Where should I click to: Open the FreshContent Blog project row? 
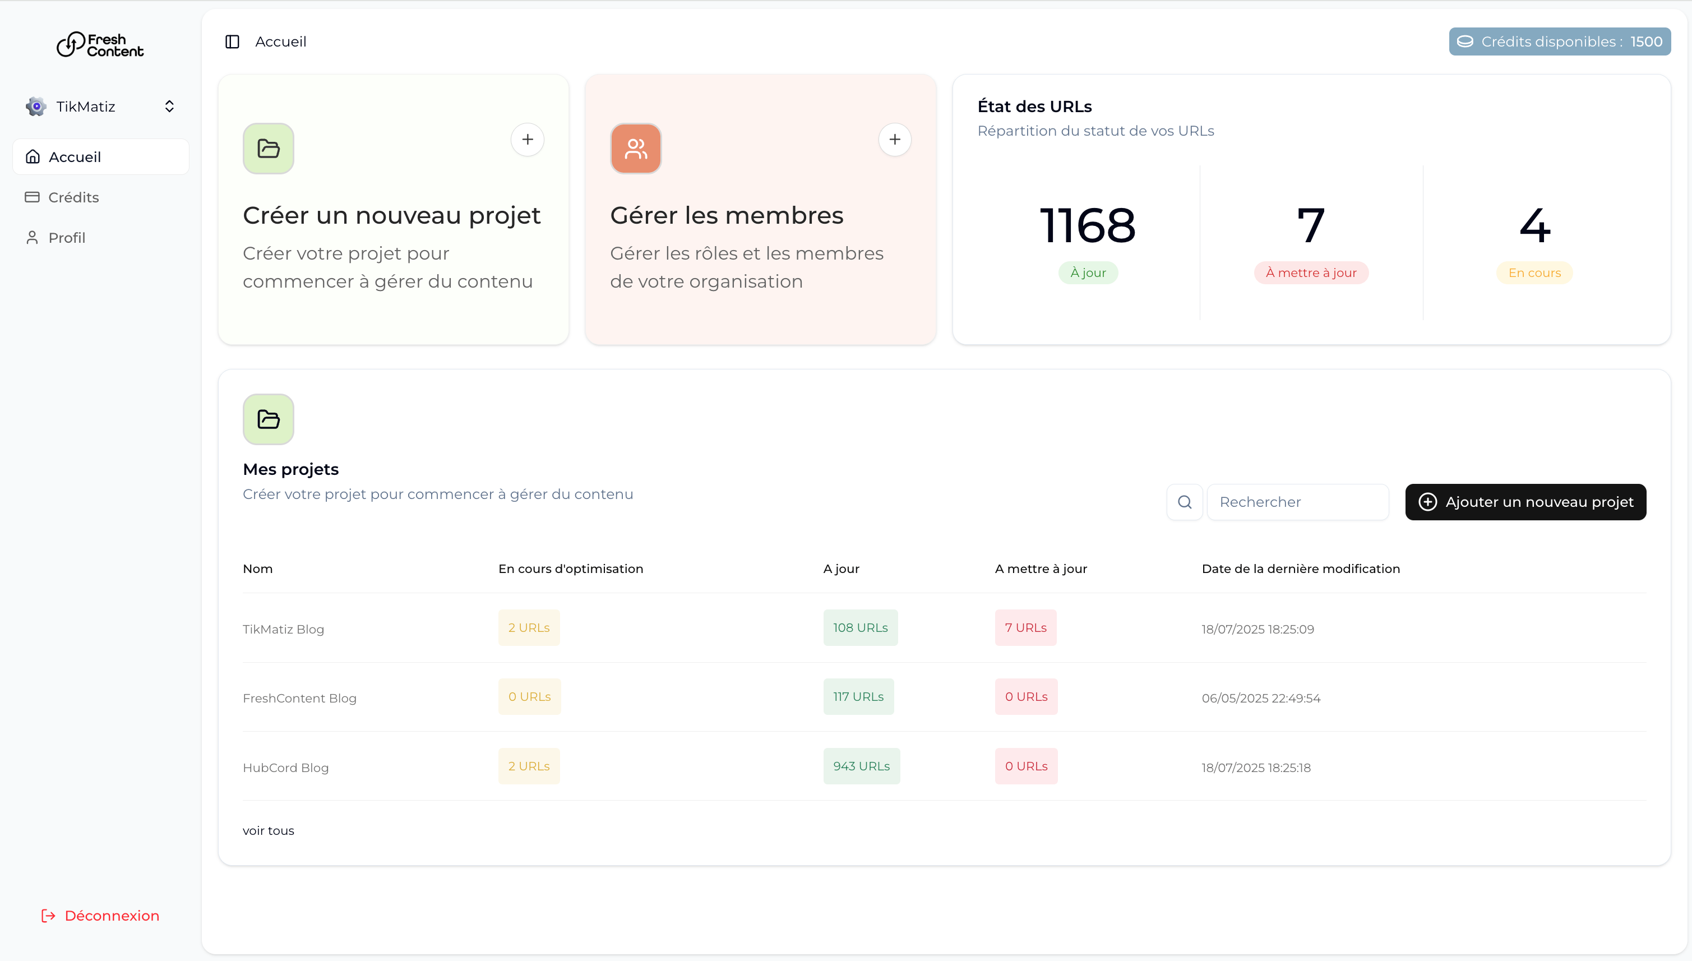tap(944, 697)
